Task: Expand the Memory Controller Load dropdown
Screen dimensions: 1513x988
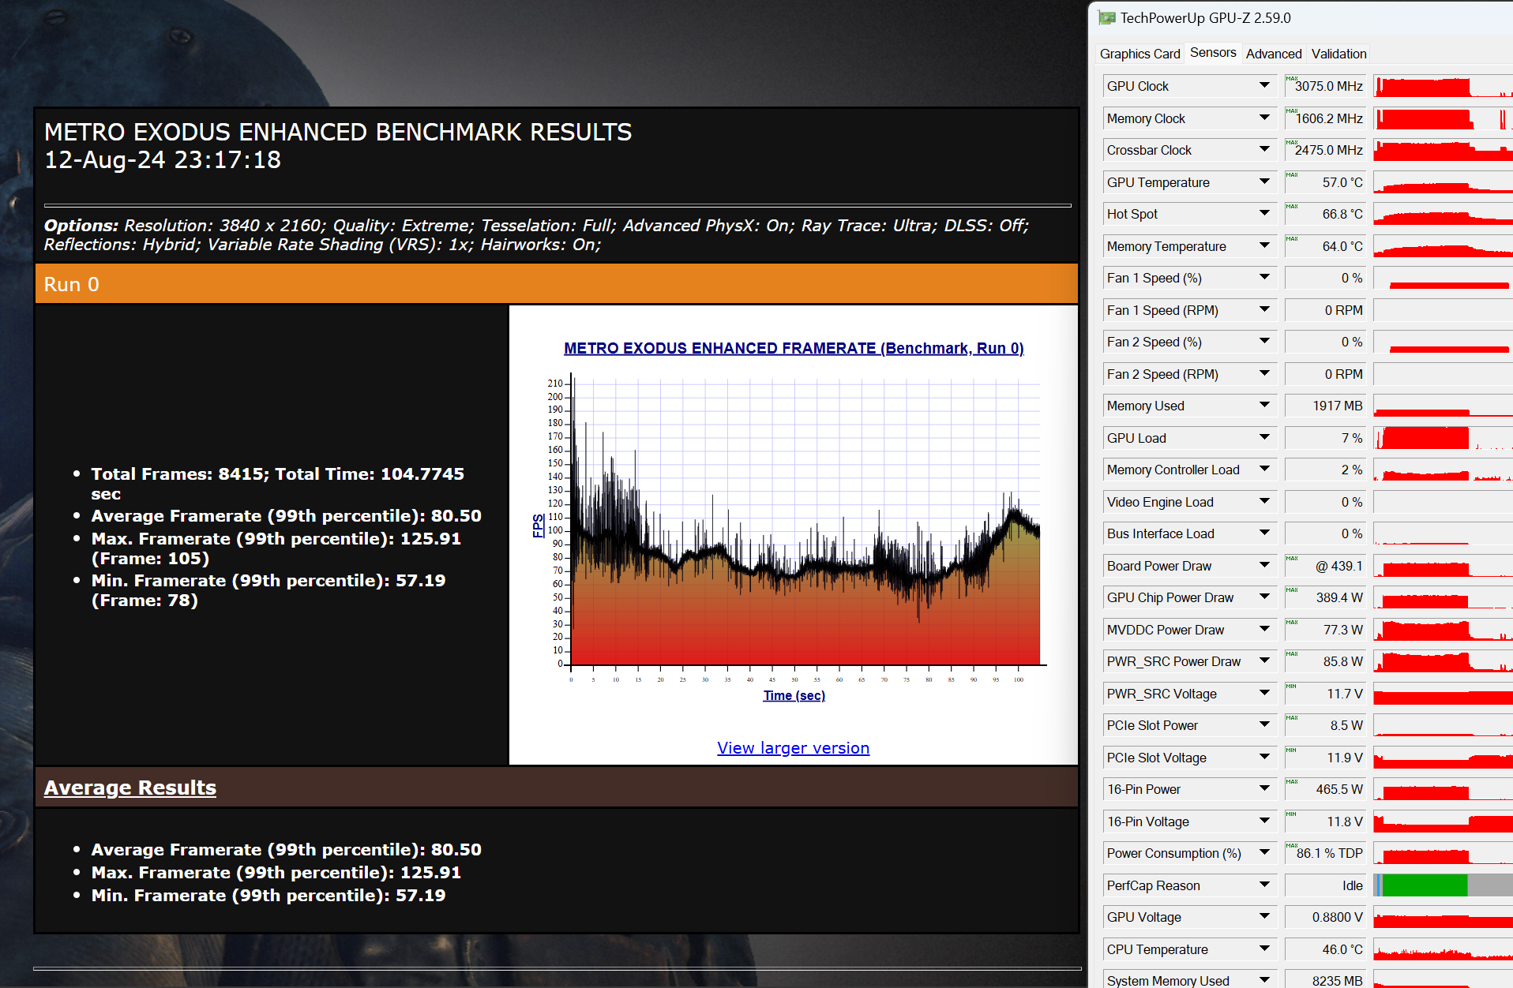Action: click(1264, 470)
